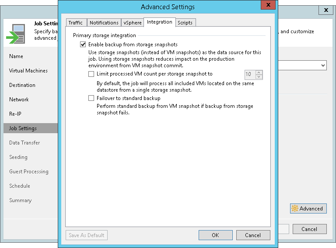The image size is (336, 248).
Task: Go to Summary wizard step
Action: (x=21, y=200)
